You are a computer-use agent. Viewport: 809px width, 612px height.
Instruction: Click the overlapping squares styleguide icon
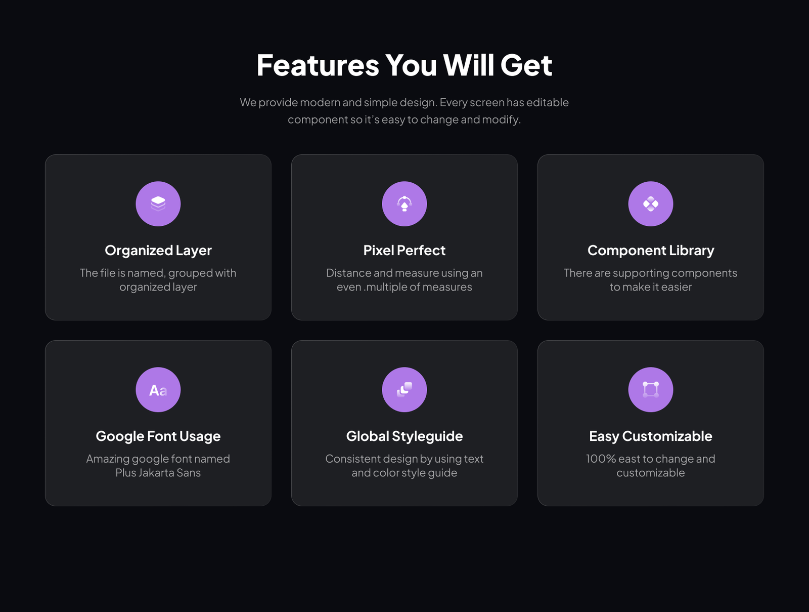(404, 390)
